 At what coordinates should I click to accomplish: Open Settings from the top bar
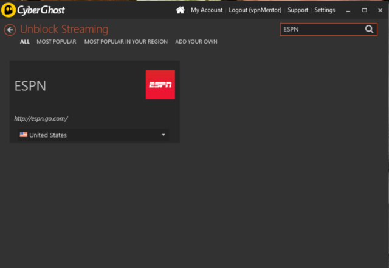[325, 10]
